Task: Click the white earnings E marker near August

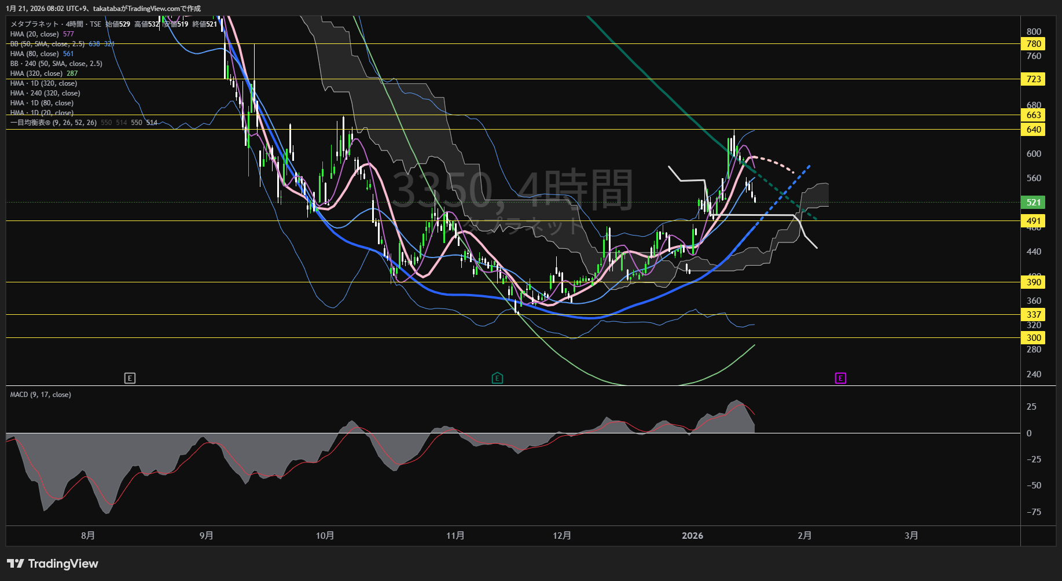Action: click(x=130, y=378)
